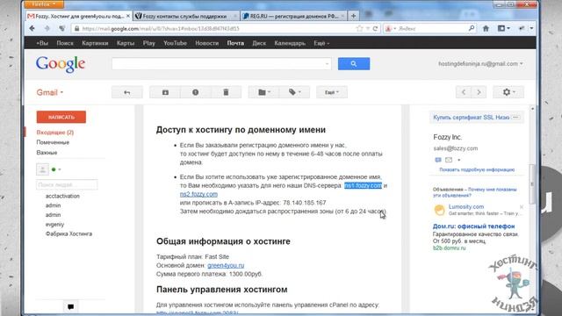Open the green4you.ru domain link

[x=226, y=265]
